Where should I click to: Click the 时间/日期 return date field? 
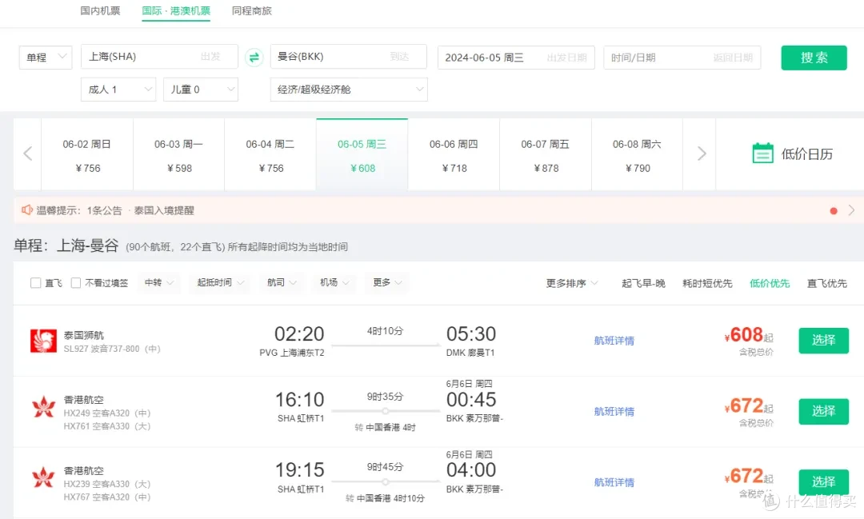point(682,58)
